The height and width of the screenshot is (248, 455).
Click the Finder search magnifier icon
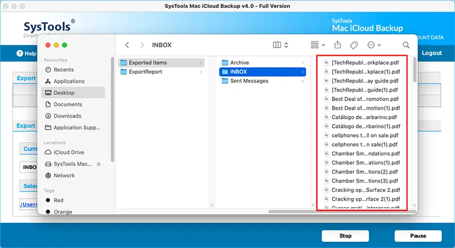pos(406,45)
